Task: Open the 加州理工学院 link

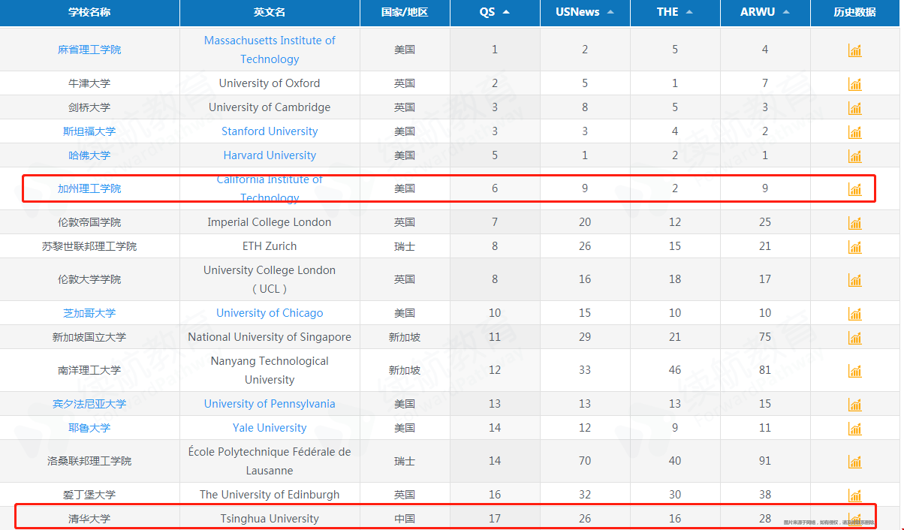Action: click(89, 188)
